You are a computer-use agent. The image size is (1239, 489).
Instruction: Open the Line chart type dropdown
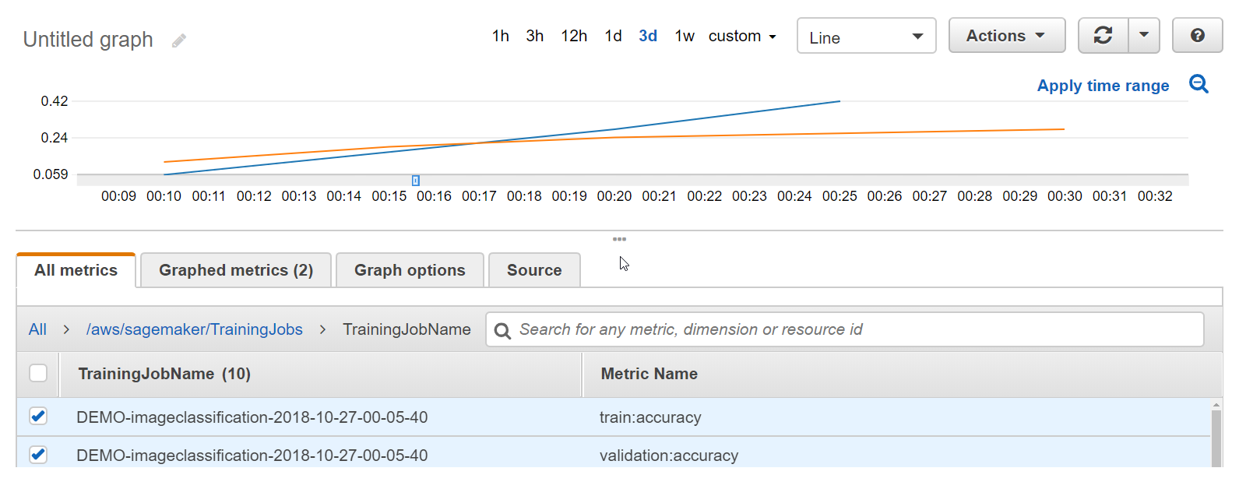pos(866,37)
